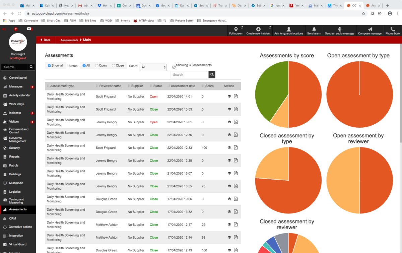This screenshot has width=402, height=253.
Task: View the first assessment with the eye icon
Action: [229, 96]
